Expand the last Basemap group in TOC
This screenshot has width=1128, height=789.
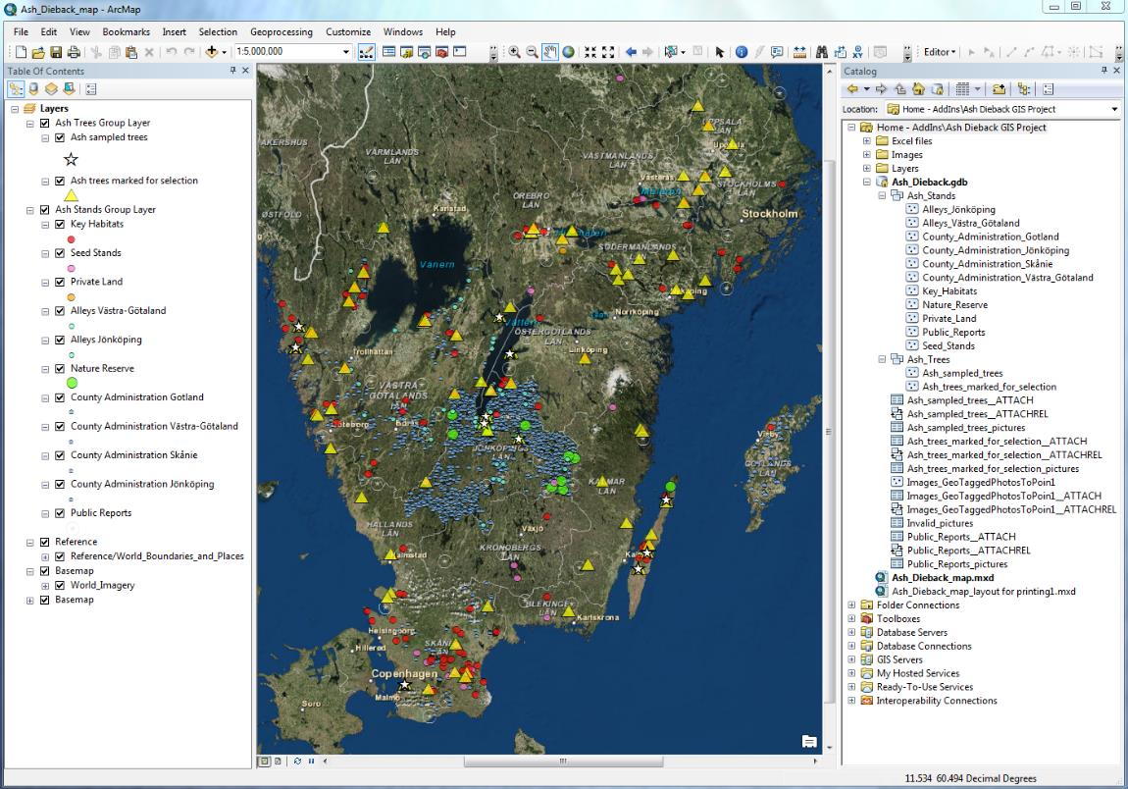tap(30, 601)
